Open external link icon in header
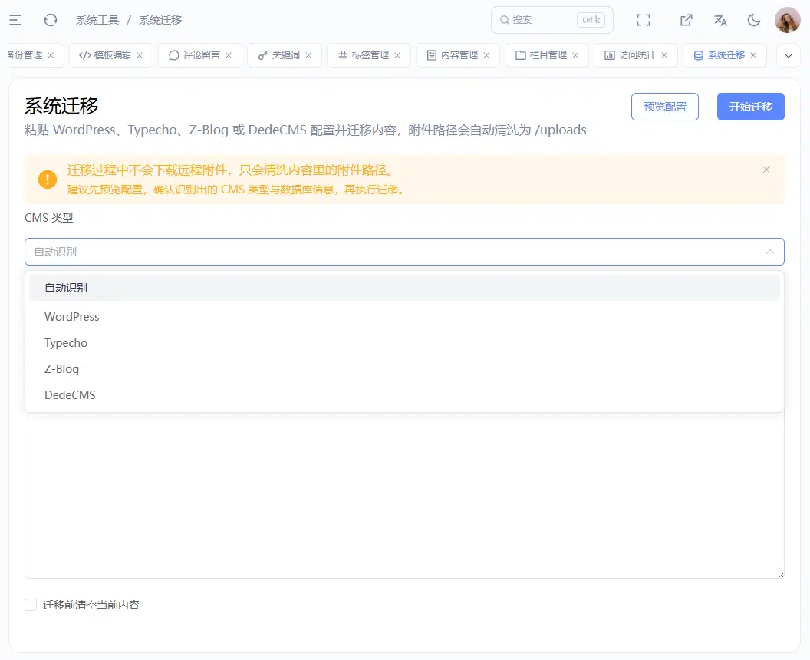 pos(686,20)
